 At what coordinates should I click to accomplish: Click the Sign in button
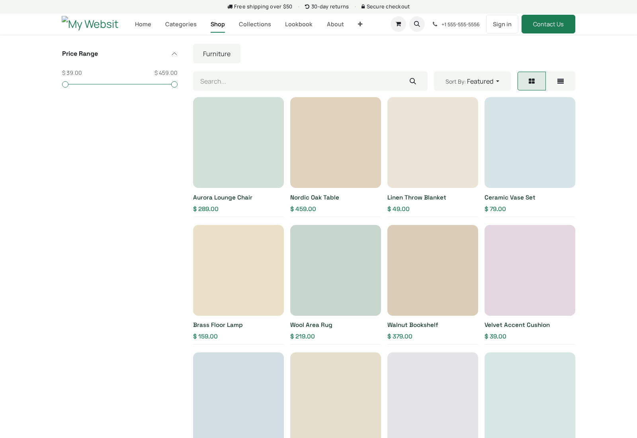(502, 24)
